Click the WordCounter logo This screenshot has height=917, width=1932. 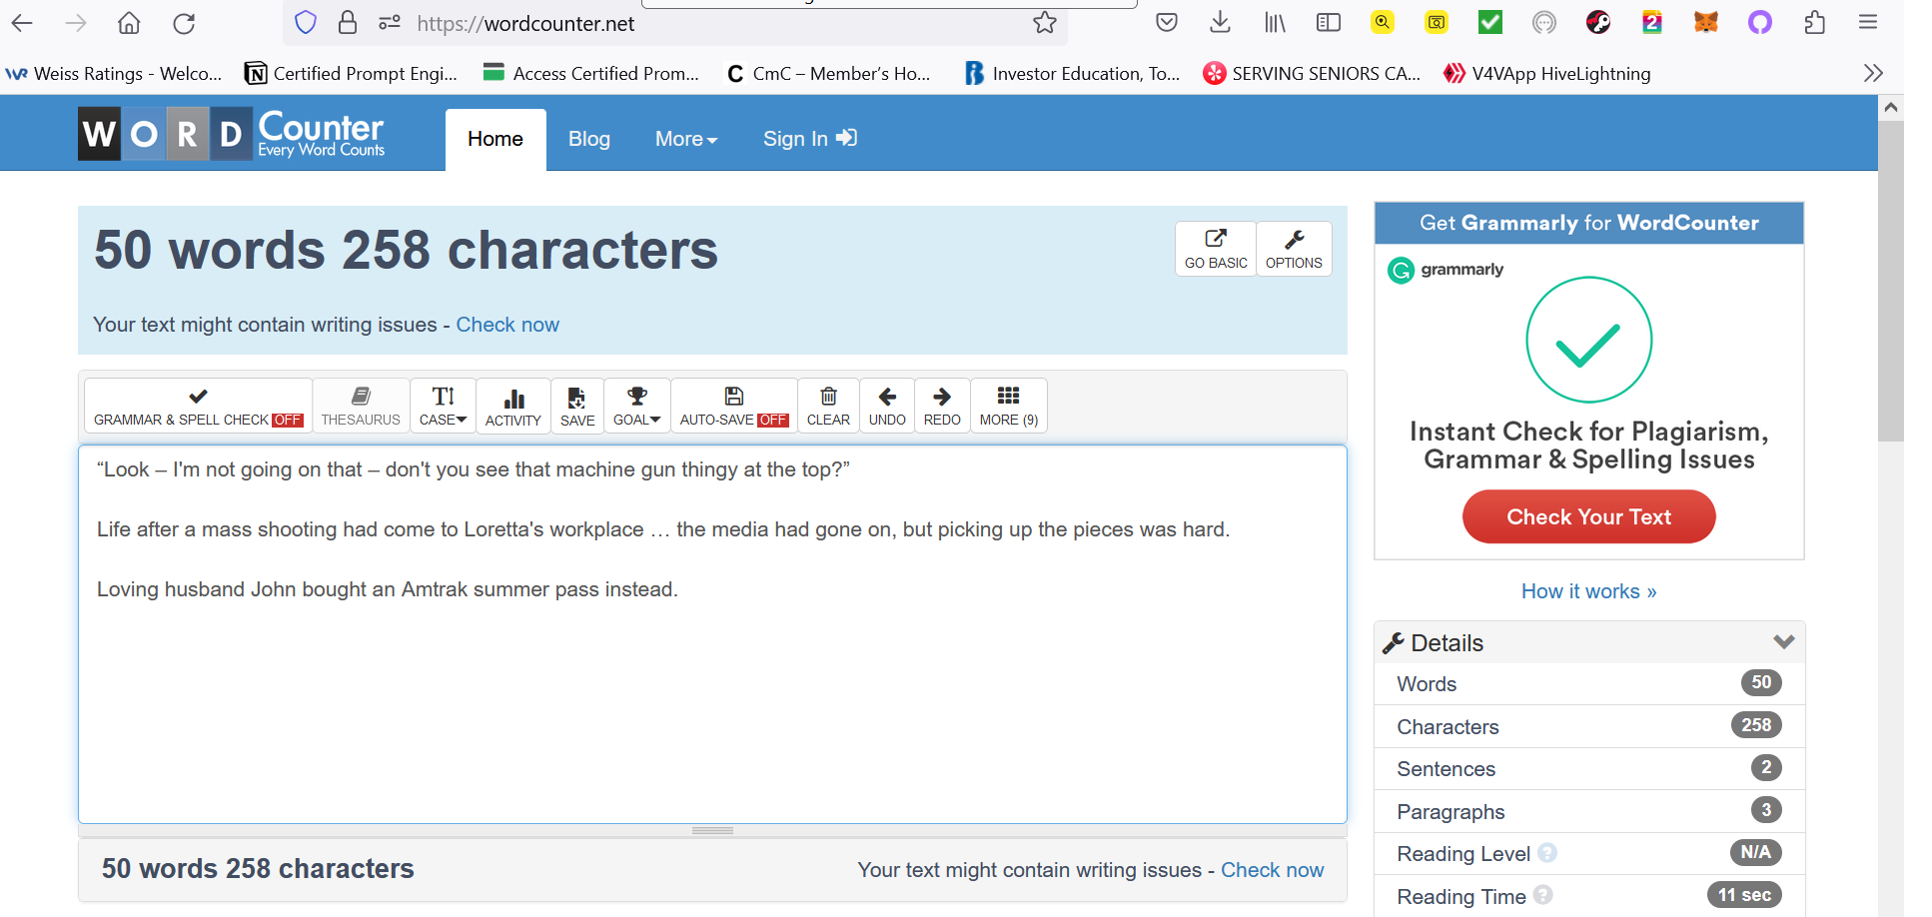pyautogui.click(x=232, y=134)
